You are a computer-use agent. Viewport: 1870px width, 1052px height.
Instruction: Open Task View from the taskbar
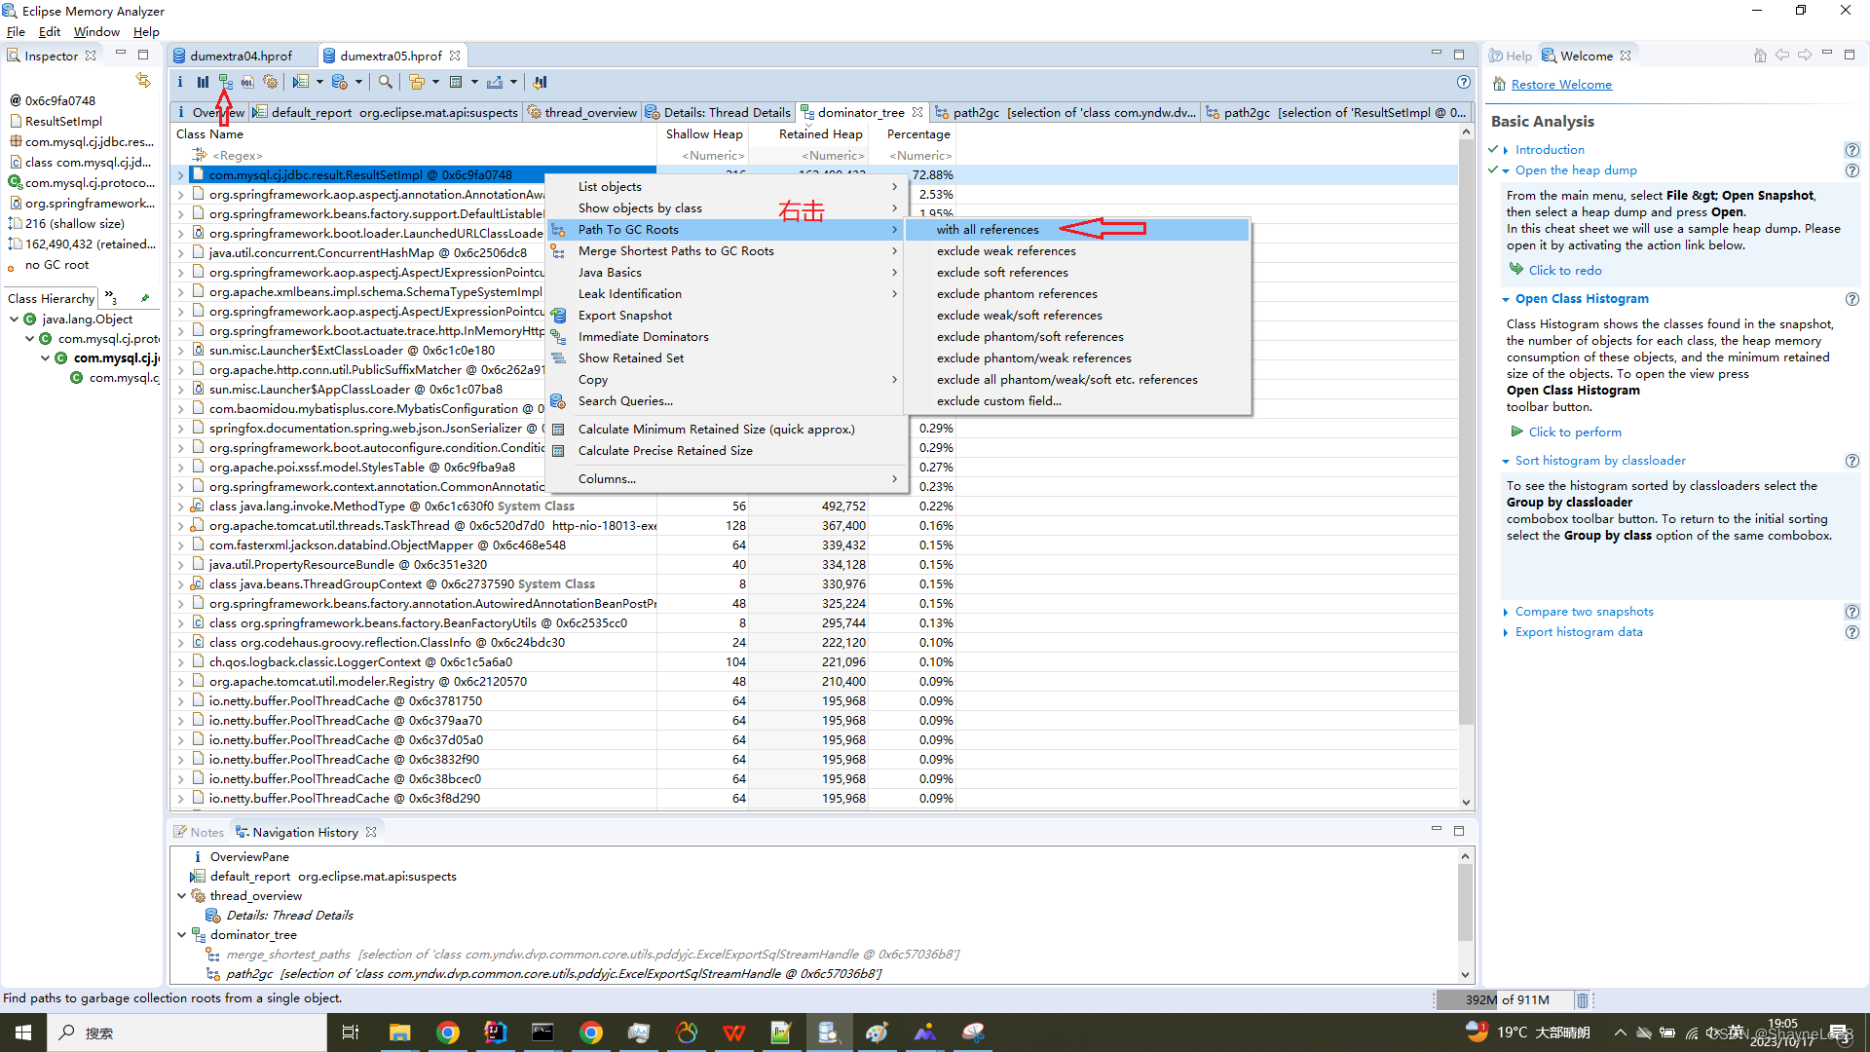click(351, 1033)
